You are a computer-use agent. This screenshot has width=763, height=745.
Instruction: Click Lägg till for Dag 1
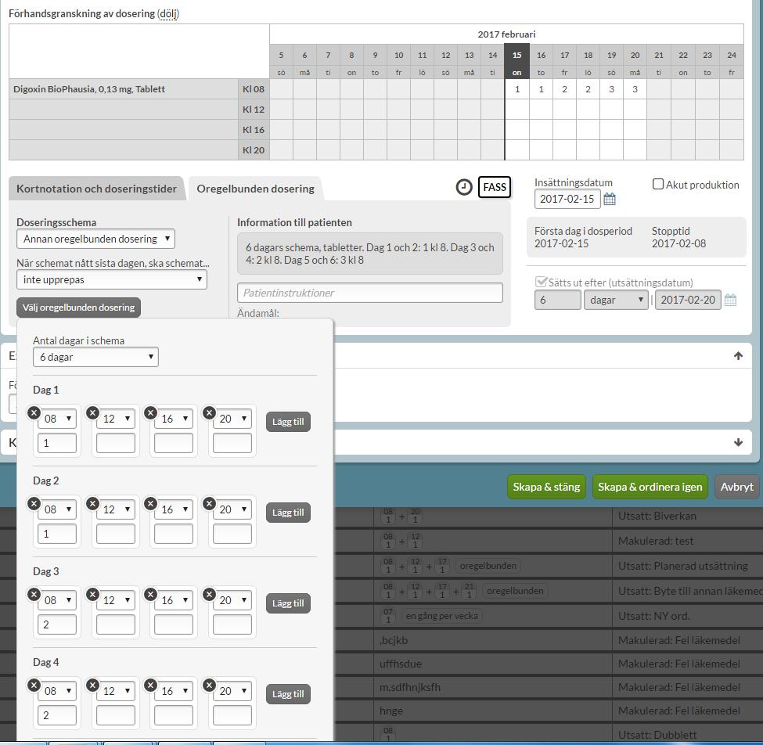tap(288, 421)
